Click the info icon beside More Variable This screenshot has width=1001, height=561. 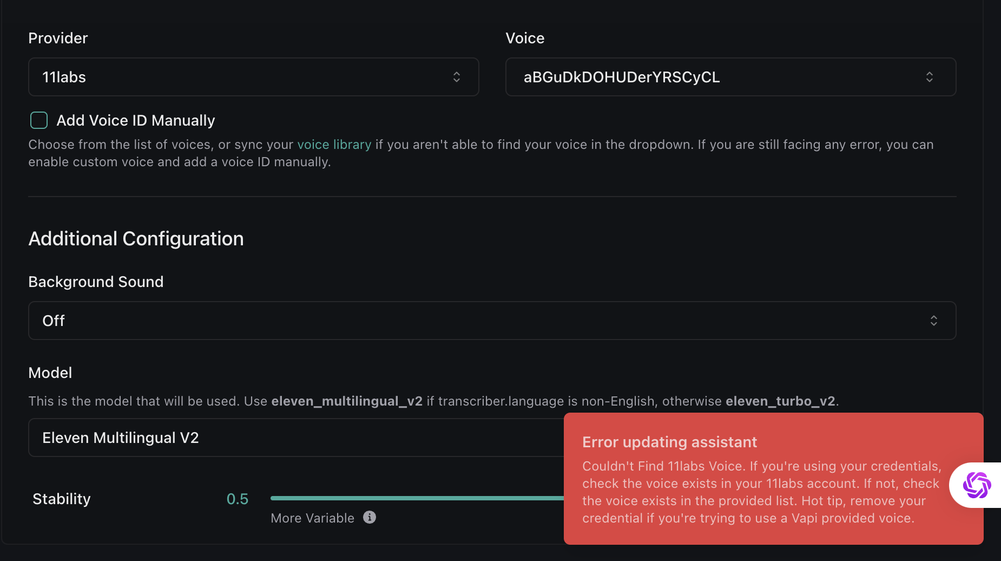pos(370,517)
